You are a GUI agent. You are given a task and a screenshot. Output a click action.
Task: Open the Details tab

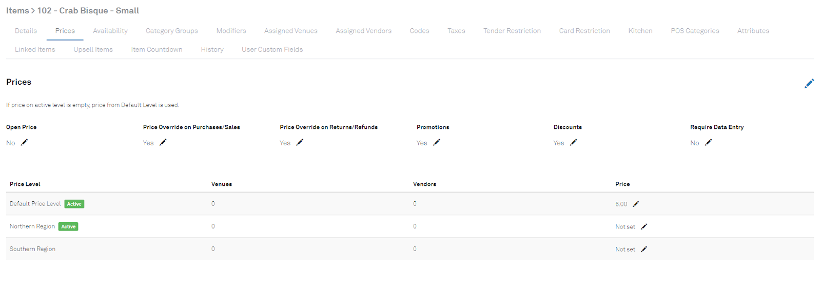pyautogui.click(x=26, y=31)
